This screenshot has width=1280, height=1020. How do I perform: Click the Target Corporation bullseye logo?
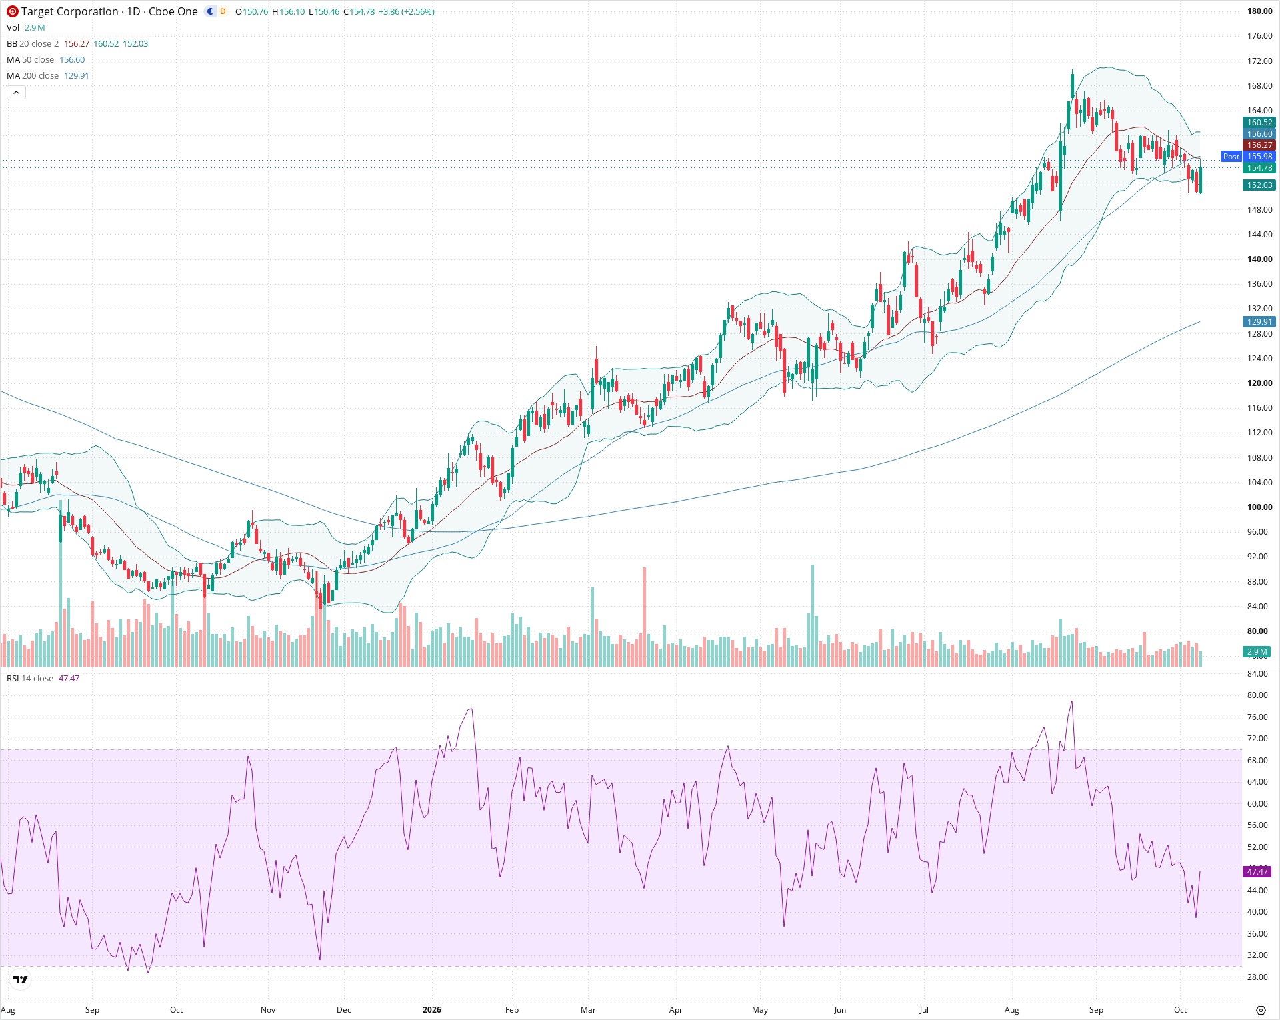tap(12, 11)
